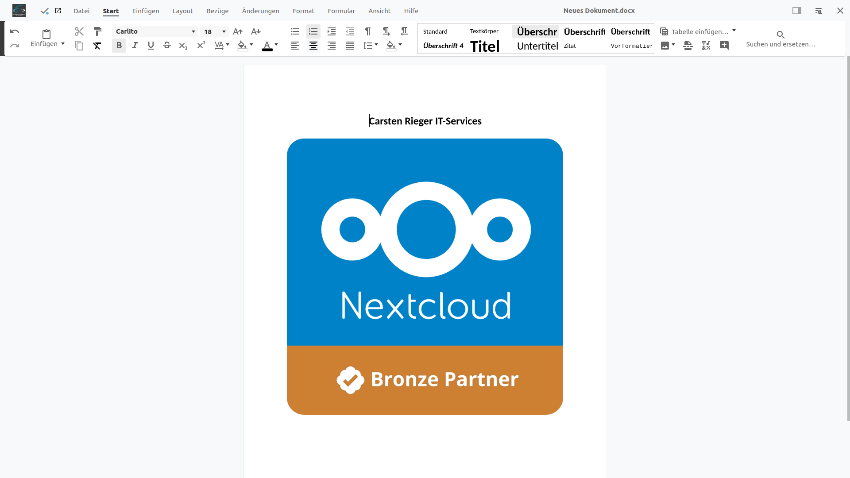This screenshot has height=478, width=850.
Task: Align text left
Action: (x=295, y=46)
